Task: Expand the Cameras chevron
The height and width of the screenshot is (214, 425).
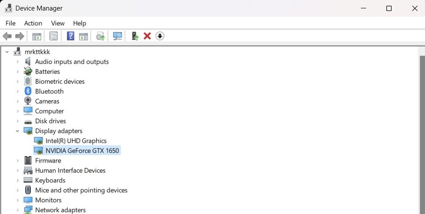Action: point(17,102)
